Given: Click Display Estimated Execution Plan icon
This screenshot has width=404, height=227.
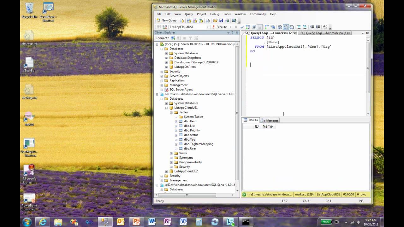Looking at the screenshot, I should (248, 27).
